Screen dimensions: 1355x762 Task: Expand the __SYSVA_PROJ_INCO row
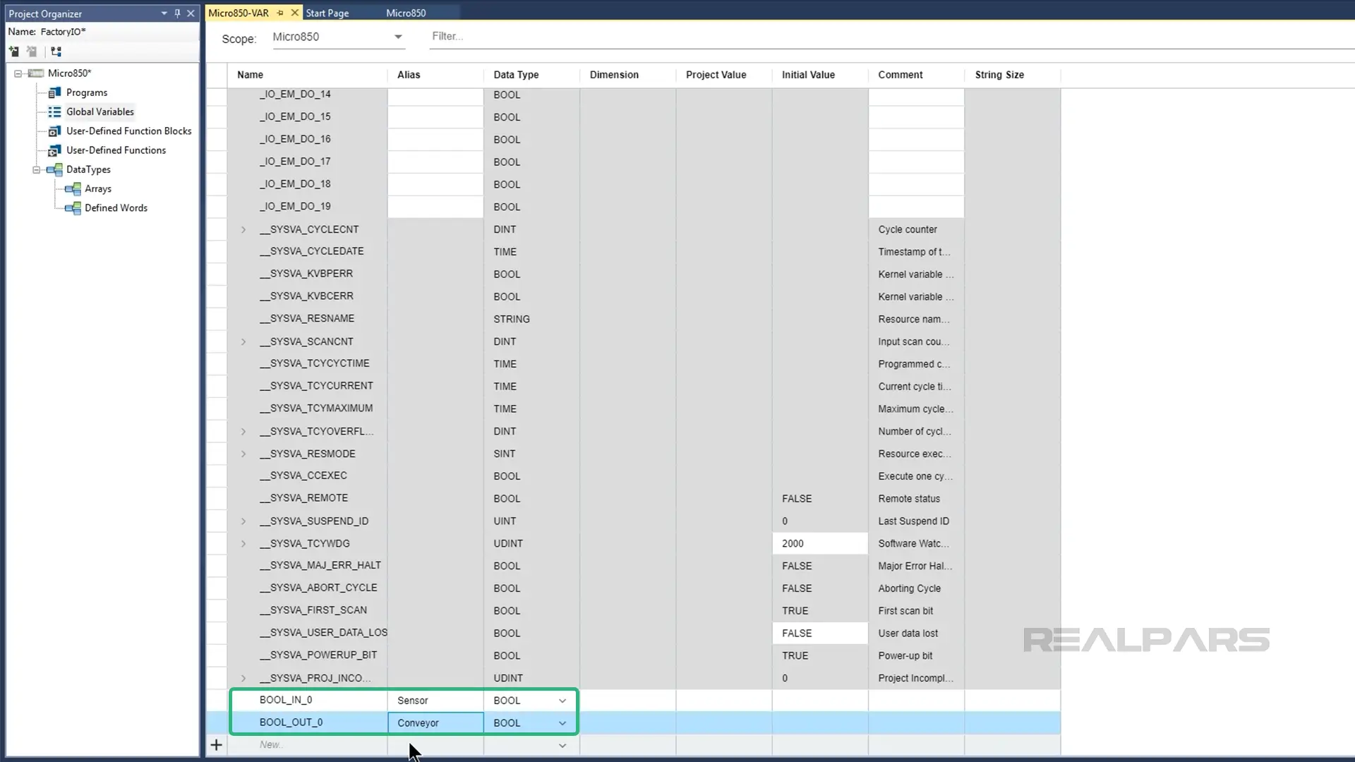(243, 678)
